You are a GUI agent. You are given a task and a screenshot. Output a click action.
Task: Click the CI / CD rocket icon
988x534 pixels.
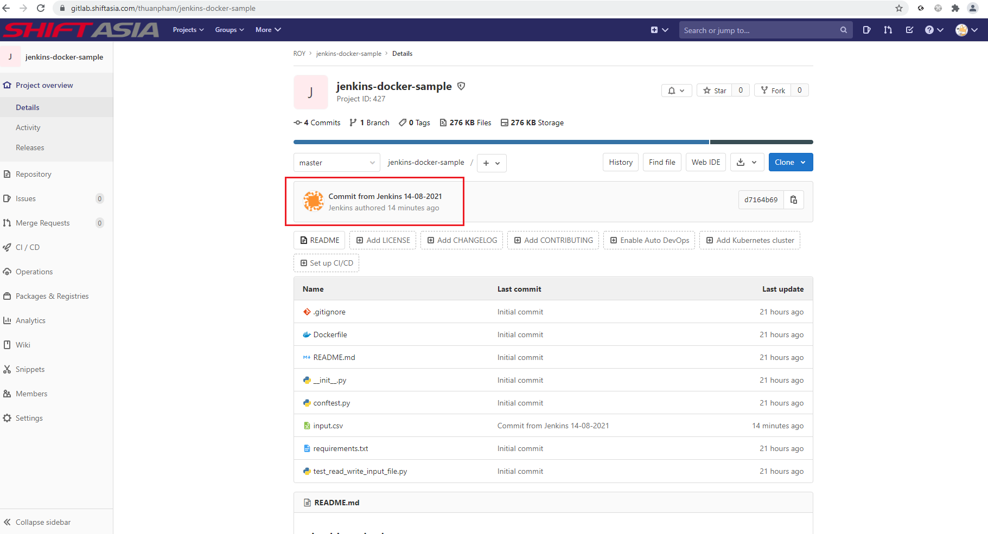click(x=7, y=247)
